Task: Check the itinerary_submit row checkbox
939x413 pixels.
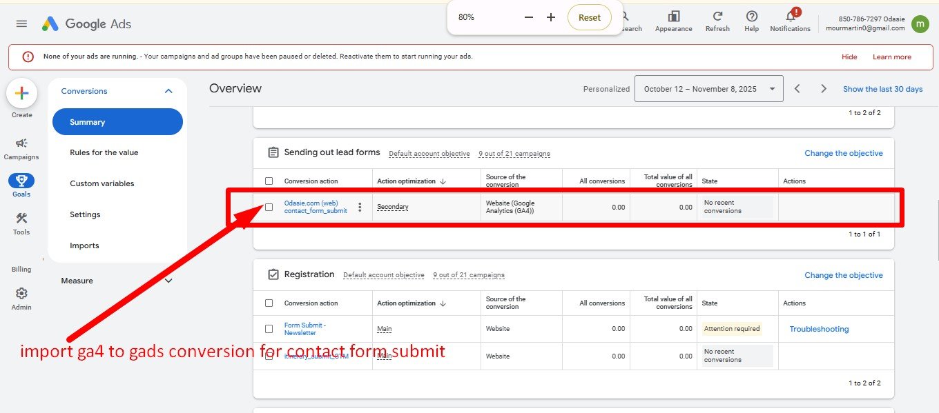Action: tap(269, 356)
